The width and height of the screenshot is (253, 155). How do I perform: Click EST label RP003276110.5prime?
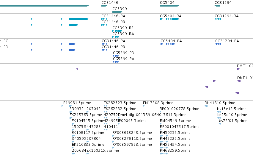click(x=132, y=139)
